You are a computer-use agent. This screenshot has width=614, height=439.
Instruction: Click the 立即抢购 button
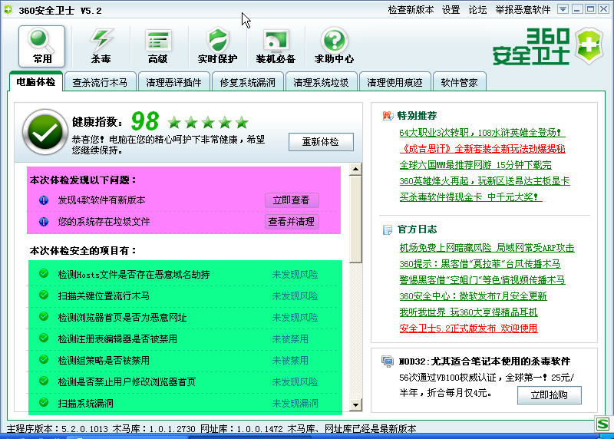point(549,394)
